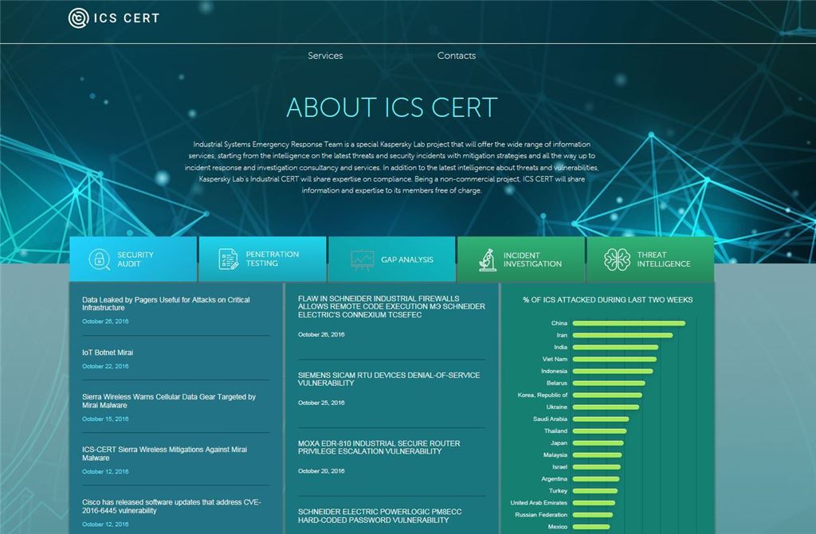The width and height of the screenshot is (816, 534).
Task: Click the Threat Intelligence brain icon
Action: pyautogui.click(x=616, y=260)
